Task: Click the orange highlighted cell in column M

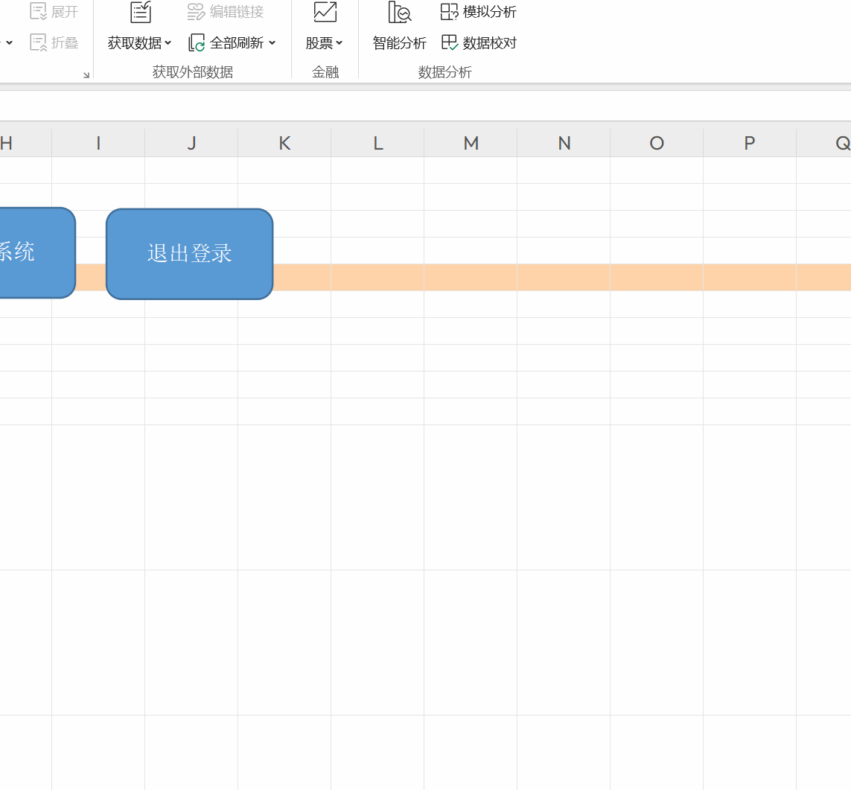Action: click(471, 277)
